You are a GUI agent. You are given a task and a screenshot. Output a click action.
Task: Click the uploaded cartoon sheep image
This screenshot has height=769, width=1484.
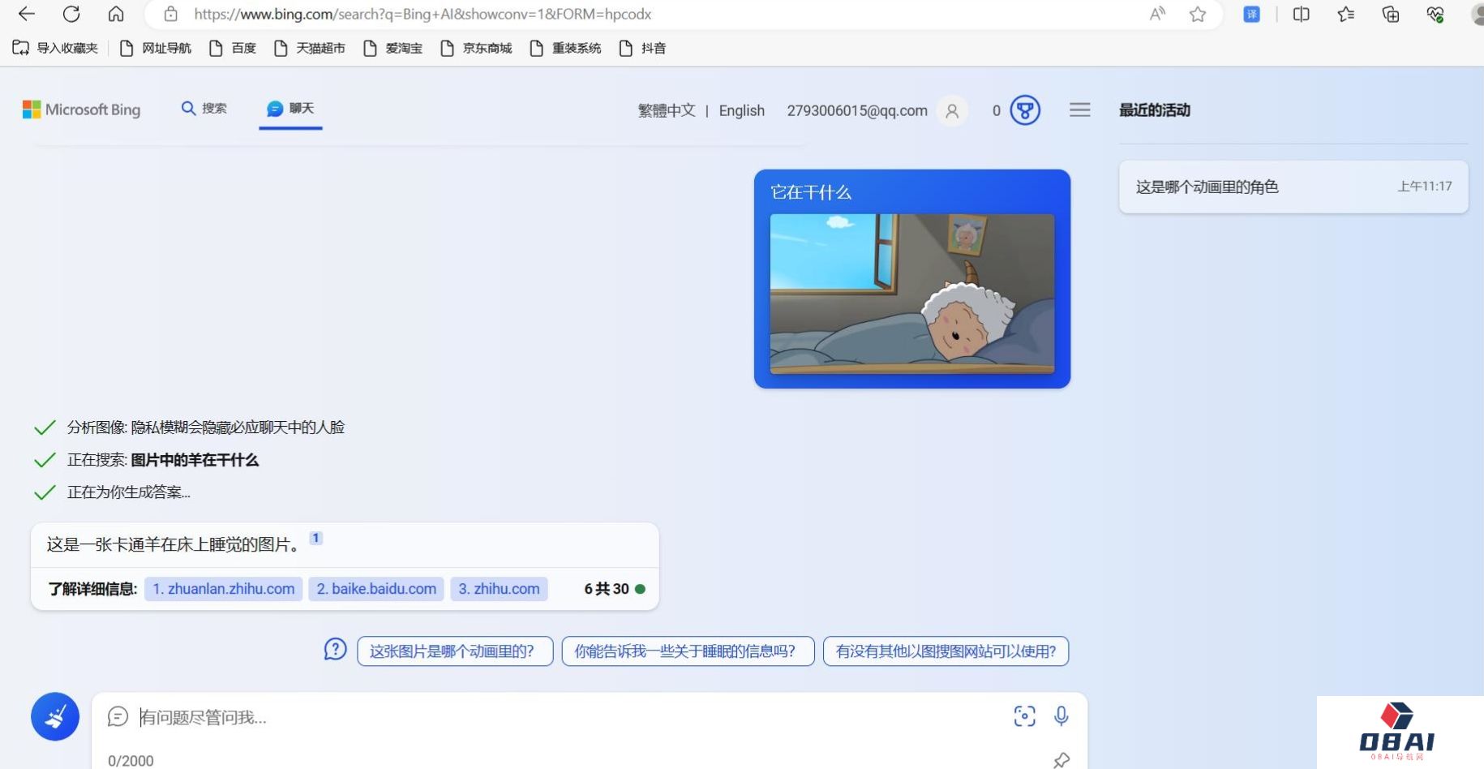(x=911, y=294)
